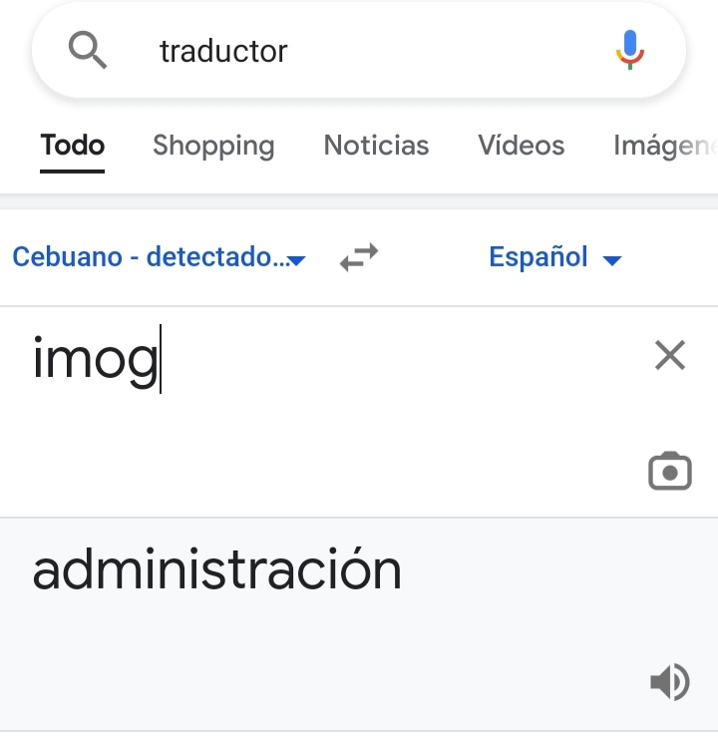Image resolution: width=718 pixels, height=737 pixels.
Task: Click the arrow next to Español
Action: [613, 261]
